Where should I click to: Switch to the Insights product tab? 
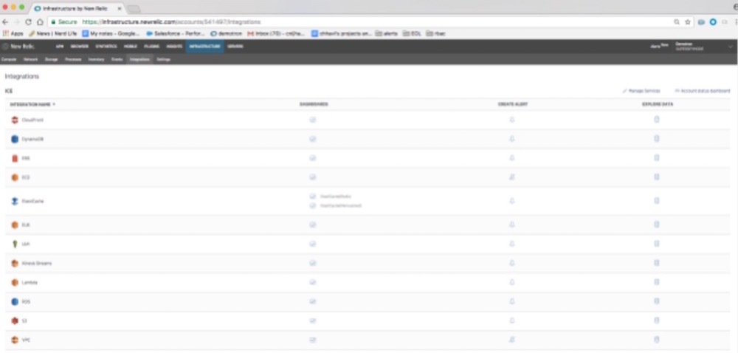pos(173,46)
